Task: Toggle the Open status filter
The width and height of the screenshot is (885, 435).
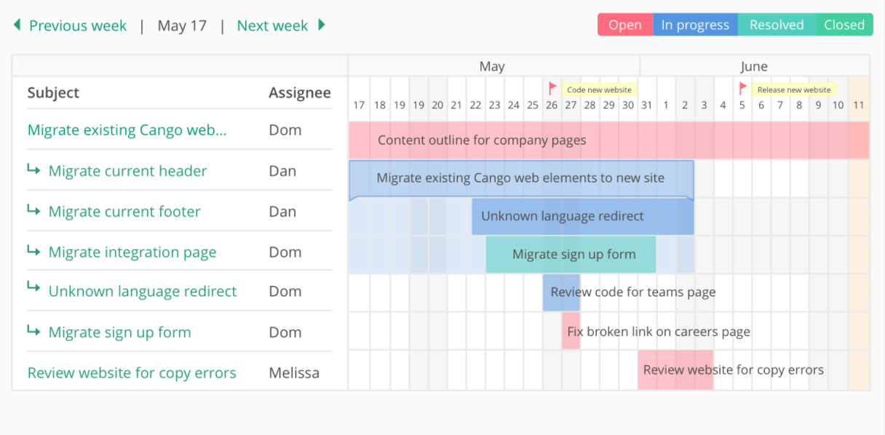Action: (625, 25)
